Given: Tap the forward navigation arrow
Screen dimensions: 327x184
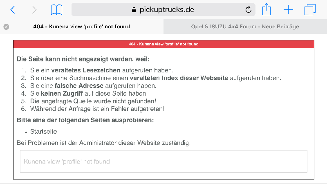Looking at the screenshot, I should pos(34,10).
